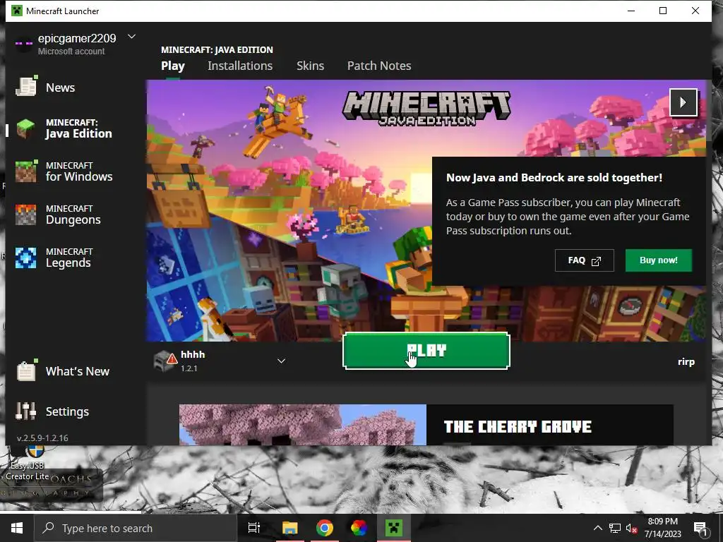723x542 pixels.
Task: Open The Cherry Grove news thumbnail
Action: 302,424
